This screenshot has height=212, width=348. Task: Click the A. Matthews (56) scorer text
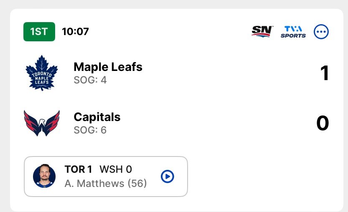coord(106,183)
